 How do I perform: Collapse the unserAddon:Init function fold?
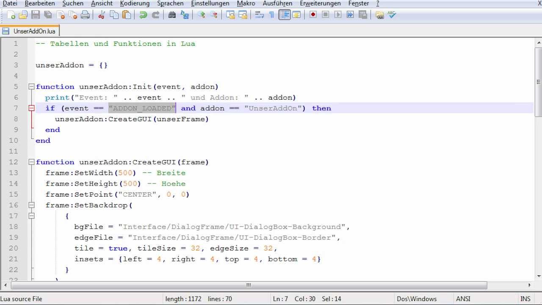(31, 86)
